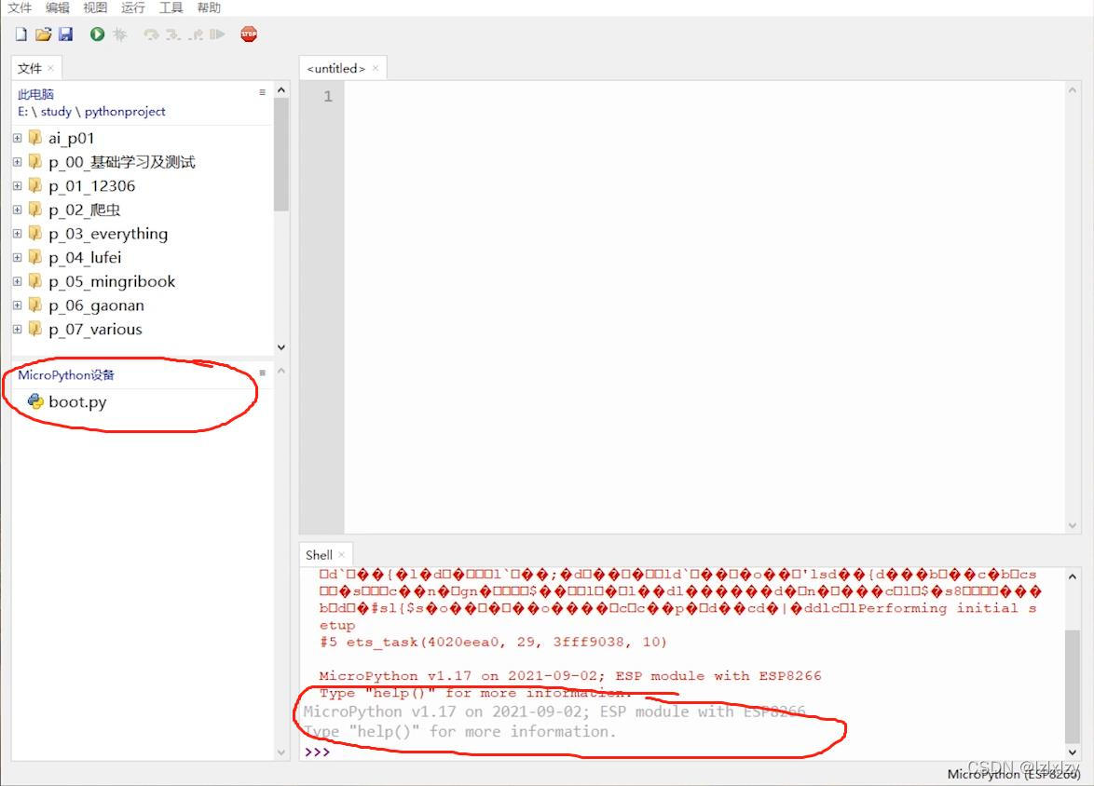Select the ai_p01 folder name
1094x786 pixels.
71,138
